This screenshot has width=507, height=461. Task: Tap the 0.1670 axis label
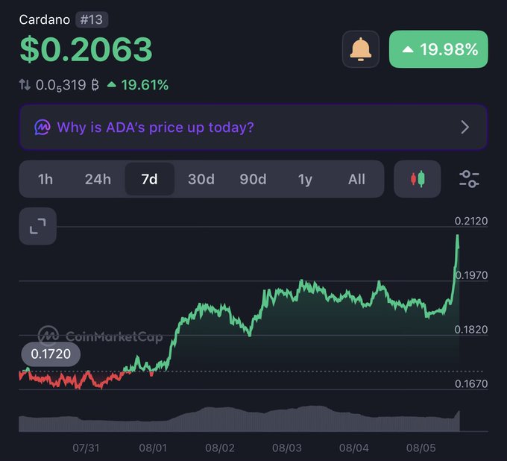point(471,383)
